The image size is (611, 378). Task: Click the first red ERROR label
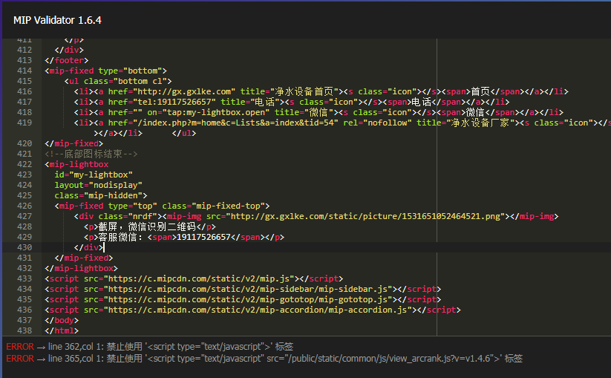pos(20,346)
